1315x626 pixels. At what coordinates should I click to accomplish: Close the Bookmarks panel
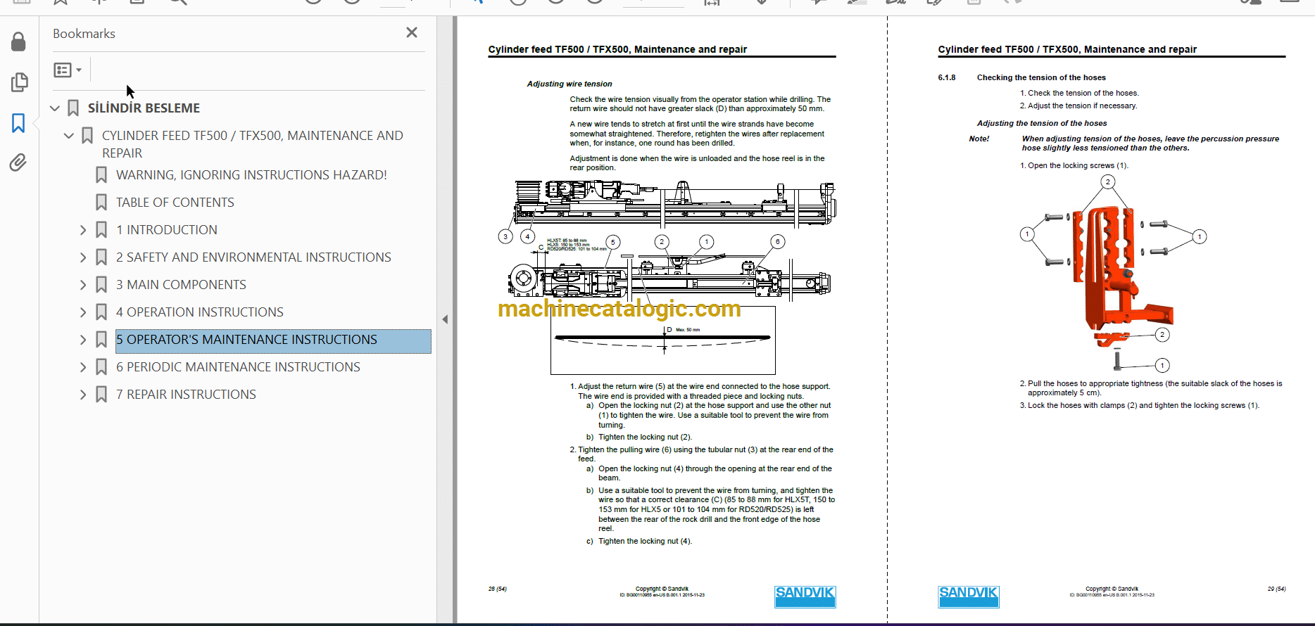point(412,32)
